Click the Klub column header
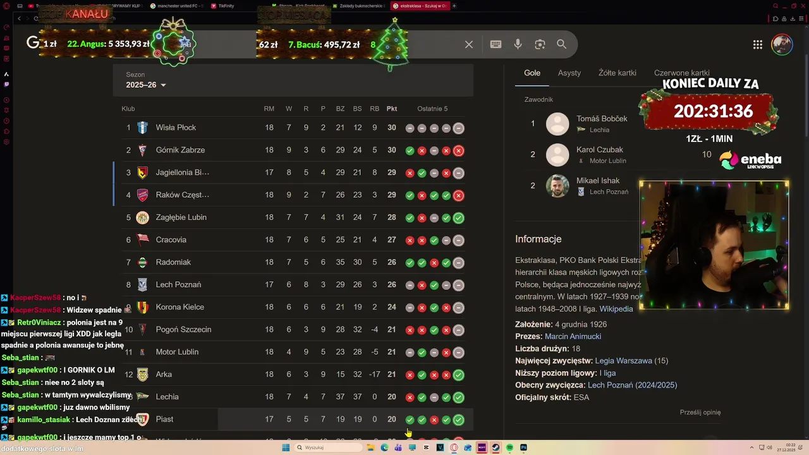809x455 pixels. [x=128, y=109]
